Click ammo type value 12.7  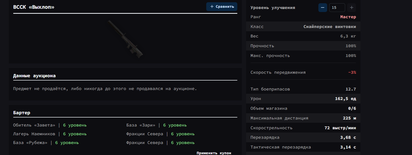point(351,89)
